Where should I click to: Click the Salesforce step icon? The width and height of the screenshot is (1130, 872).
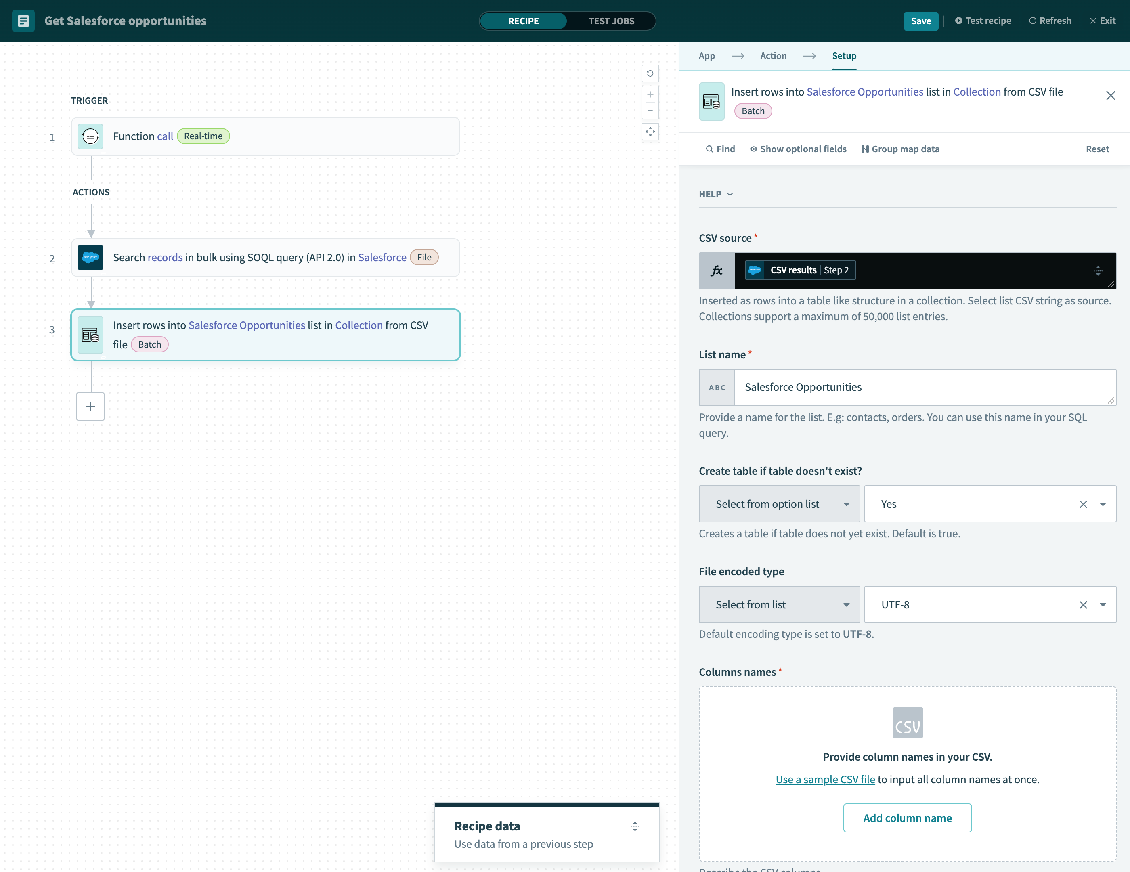tap(90, 258)
